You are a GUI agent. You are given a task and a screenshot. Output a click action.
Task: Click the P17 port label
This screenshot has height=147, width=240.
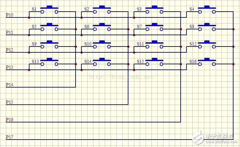click(x=10, y=137)
